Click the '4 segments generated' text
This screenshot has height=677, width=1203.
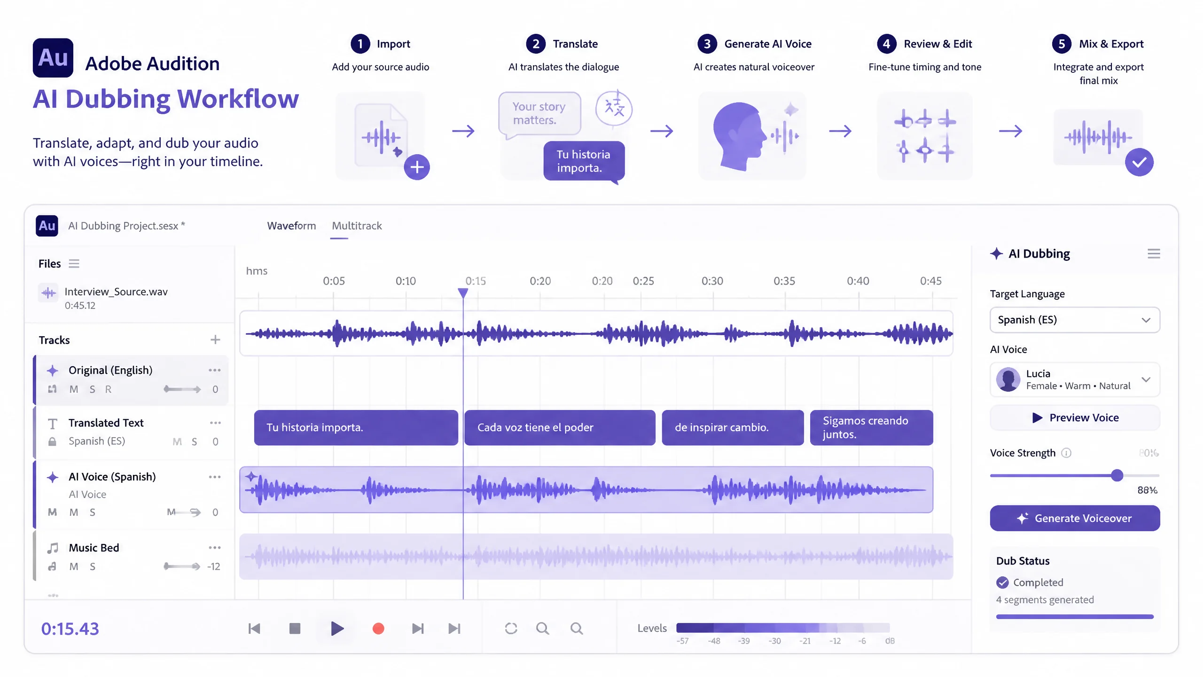1045,599
